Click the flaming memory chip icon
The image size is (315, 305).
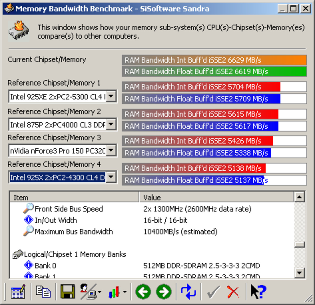click(x=19, y=31)
